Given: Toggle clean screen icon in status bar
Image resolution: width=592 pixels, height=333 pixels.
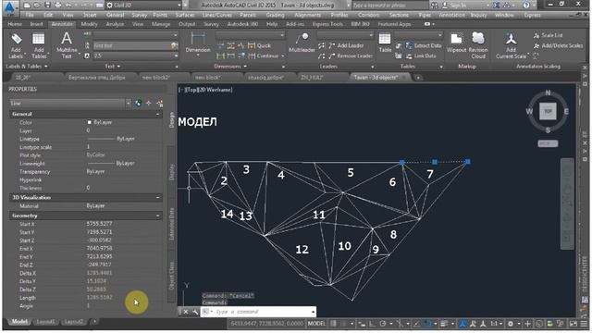Looking at the screenshot, I should point(573,324).
